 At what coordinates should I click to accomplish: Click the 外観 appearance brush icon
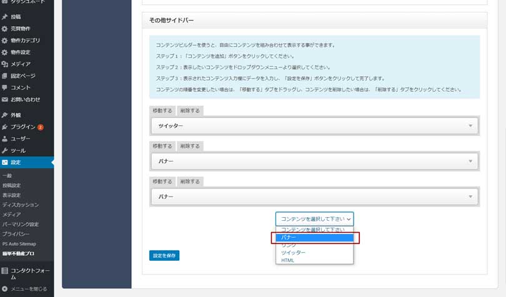point(5,115)
